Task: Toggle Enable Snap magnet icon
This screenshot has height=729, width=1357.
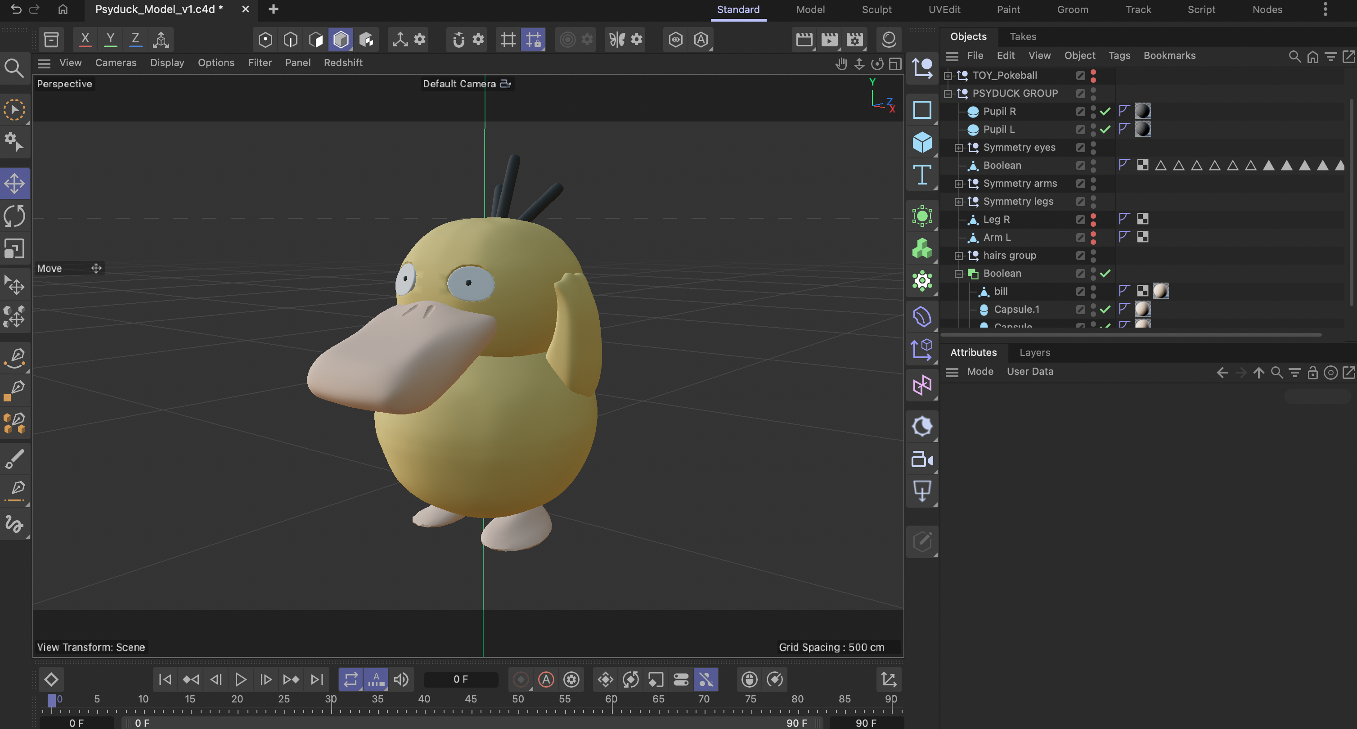Action: click(x=458, y=40)
